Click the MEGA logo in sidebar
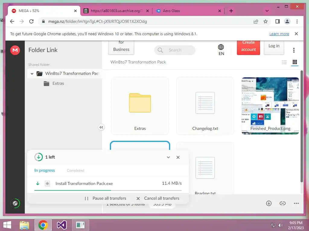 [15, 50]
